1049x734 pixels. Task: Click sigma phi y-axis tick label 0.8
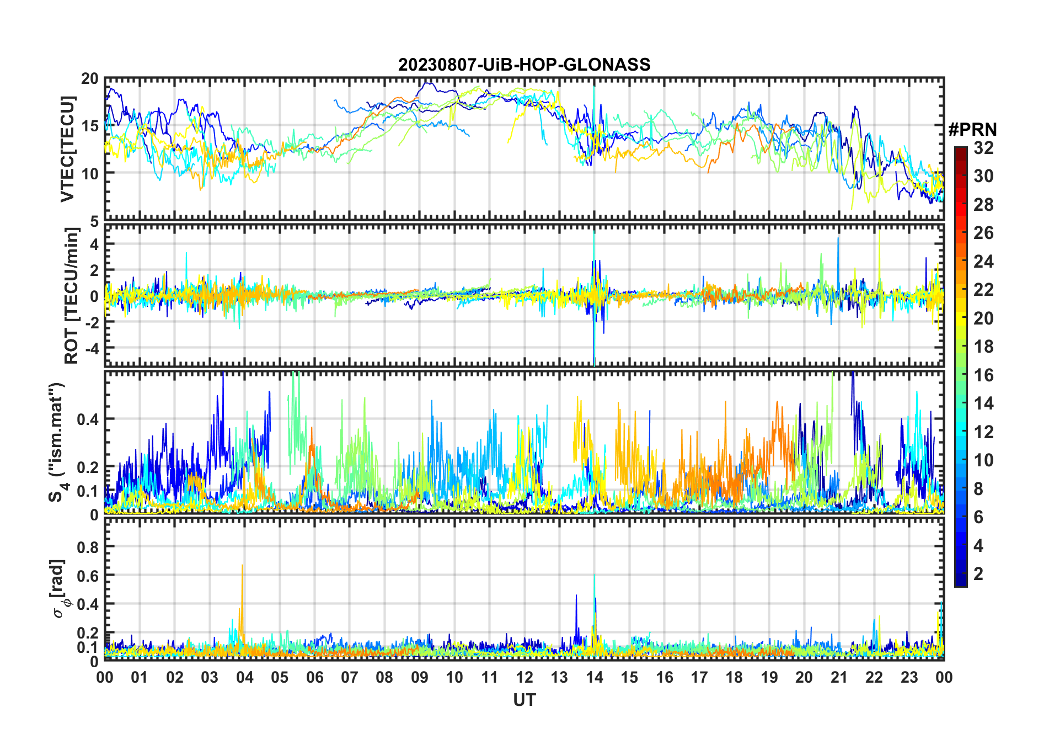click(x=88, y=547)
